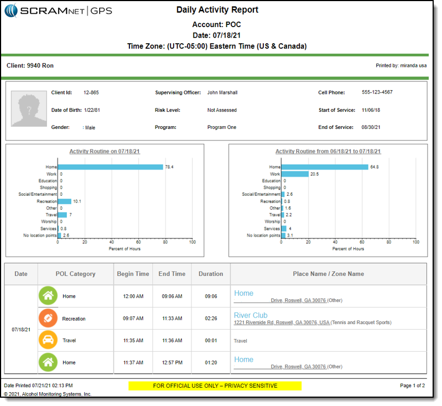The image size is (442, 406).
Task: Click the client photo placeholder silhouette
Action: point(29,110)
